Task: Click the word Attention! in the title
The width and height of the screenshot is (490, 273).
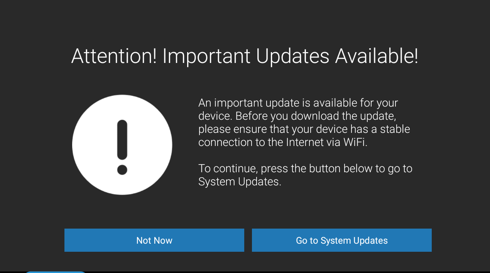Action: tap(114, 56)
